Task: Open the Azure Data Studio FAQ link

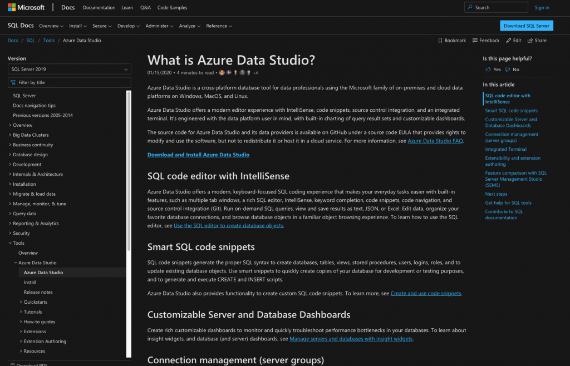Action: (x=435, y=141)
